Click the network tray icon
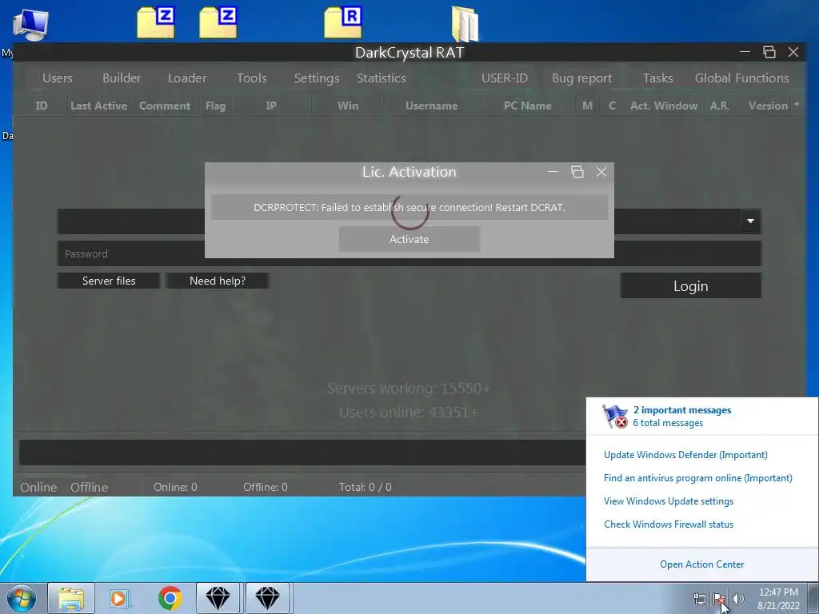The image size is (819, 614). (699, 599)
